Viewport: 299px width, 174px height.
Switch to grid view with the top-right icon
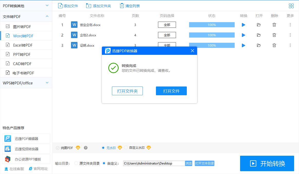click(291, 6)
